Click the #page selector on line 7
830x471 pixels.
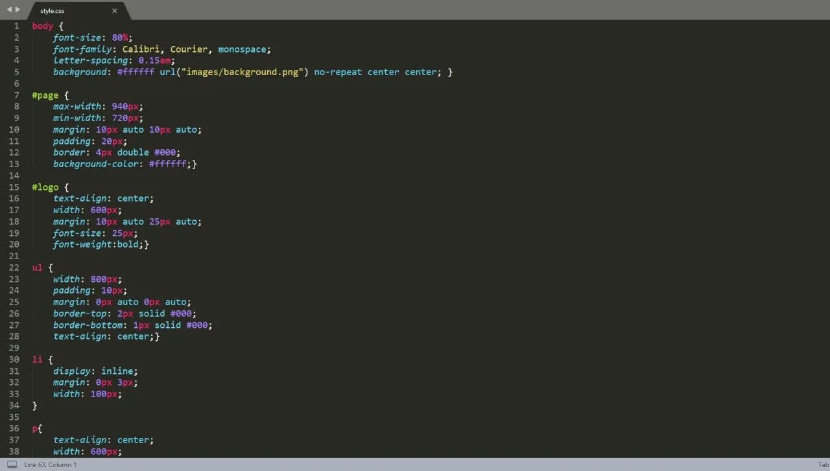coord(45,95)
